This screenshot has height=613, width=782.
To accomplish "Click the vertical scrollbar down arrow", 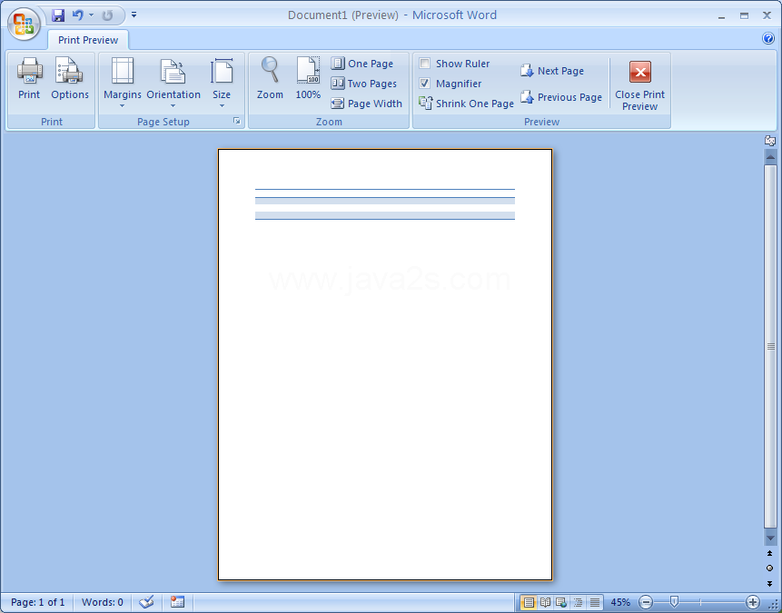I will [x=770, y=539].
